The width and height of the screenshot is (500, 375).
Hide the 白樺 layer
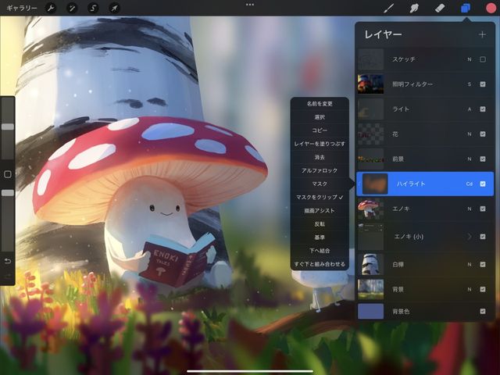(x=483, y=264)
